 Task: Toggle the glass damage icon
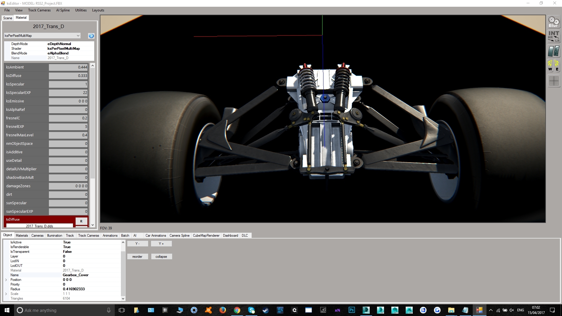click(x=554, y=51)
